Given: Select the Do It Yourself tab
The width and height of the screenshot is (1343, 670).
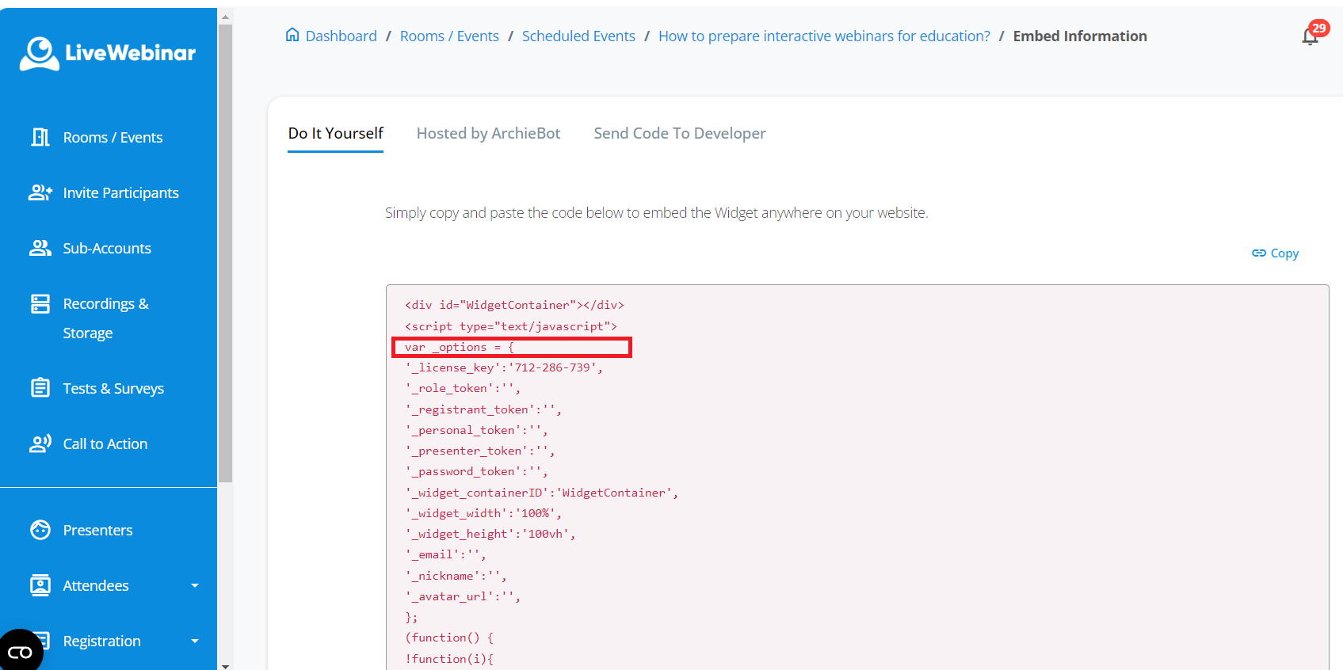Looking at the screenshot, I should click(x=335, y=133).
